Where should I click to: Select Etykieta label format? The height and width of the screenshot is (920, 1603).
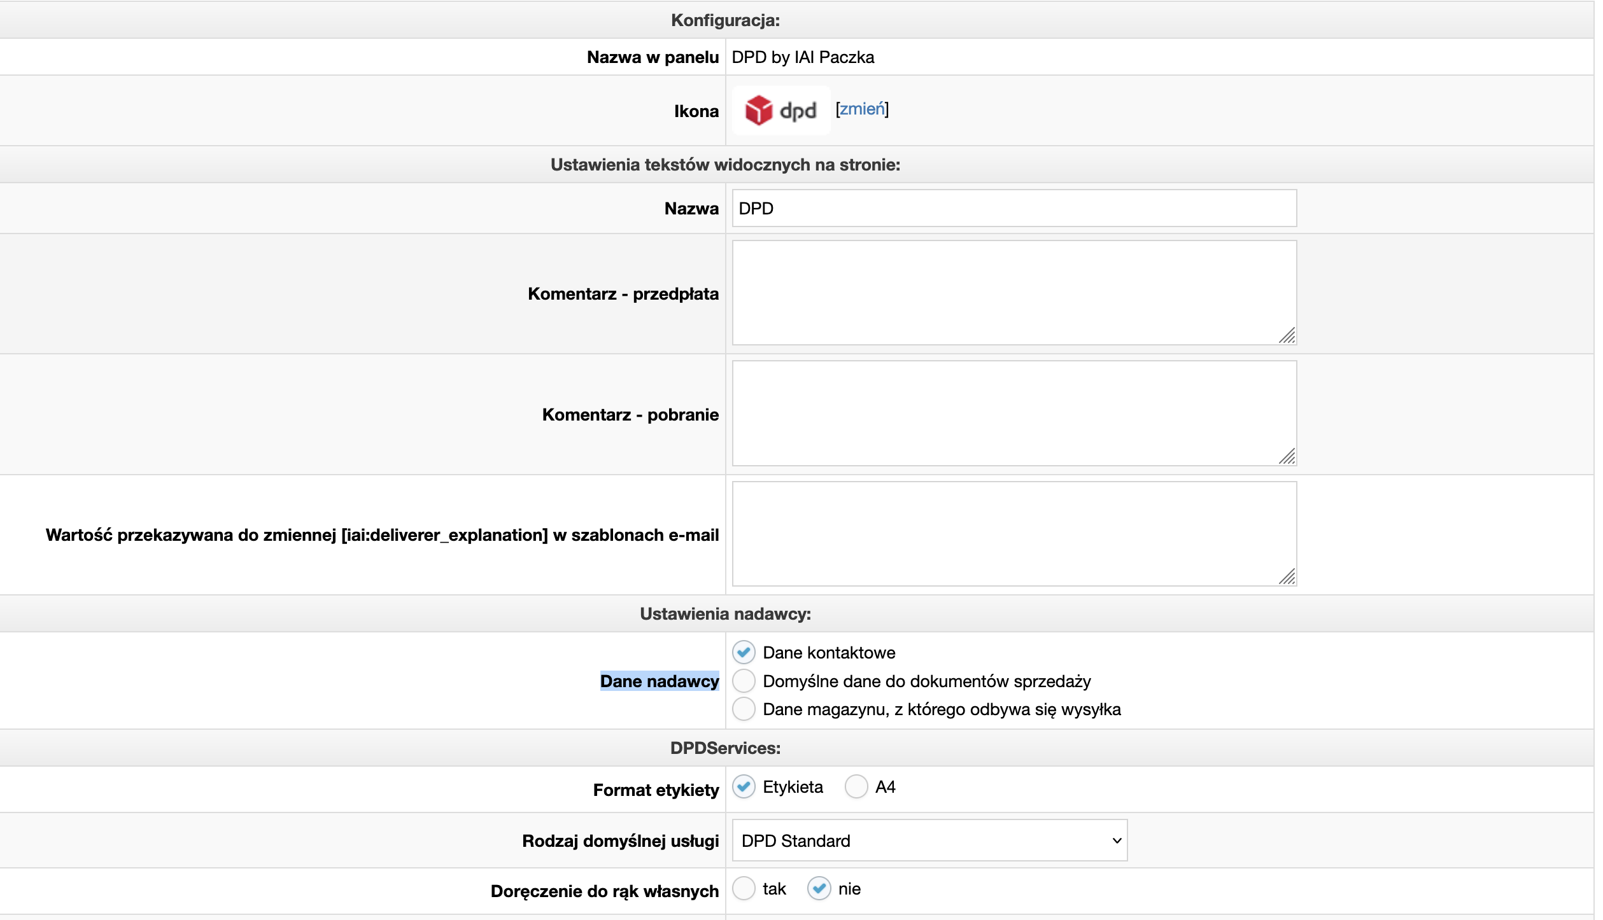point(743,787)
